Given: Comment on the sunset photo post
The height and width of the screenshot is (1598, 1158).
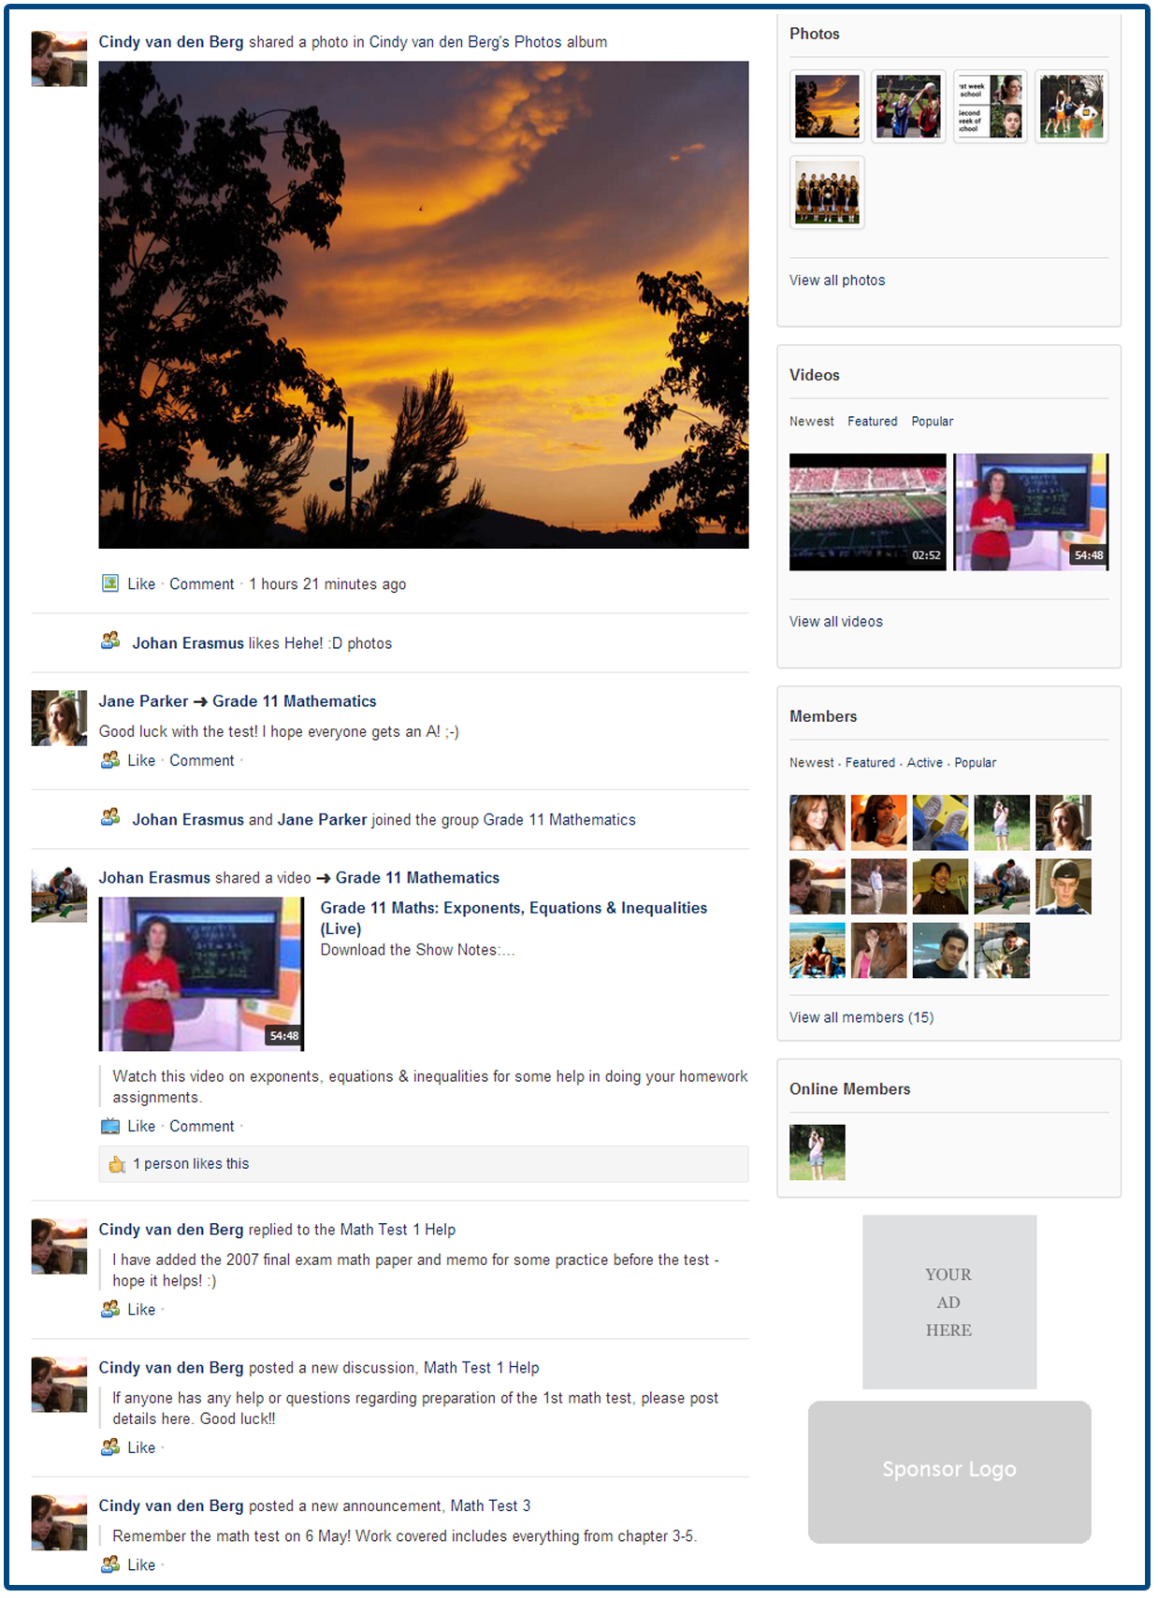Looking at the screenshot, I should [x=202, y=584].
